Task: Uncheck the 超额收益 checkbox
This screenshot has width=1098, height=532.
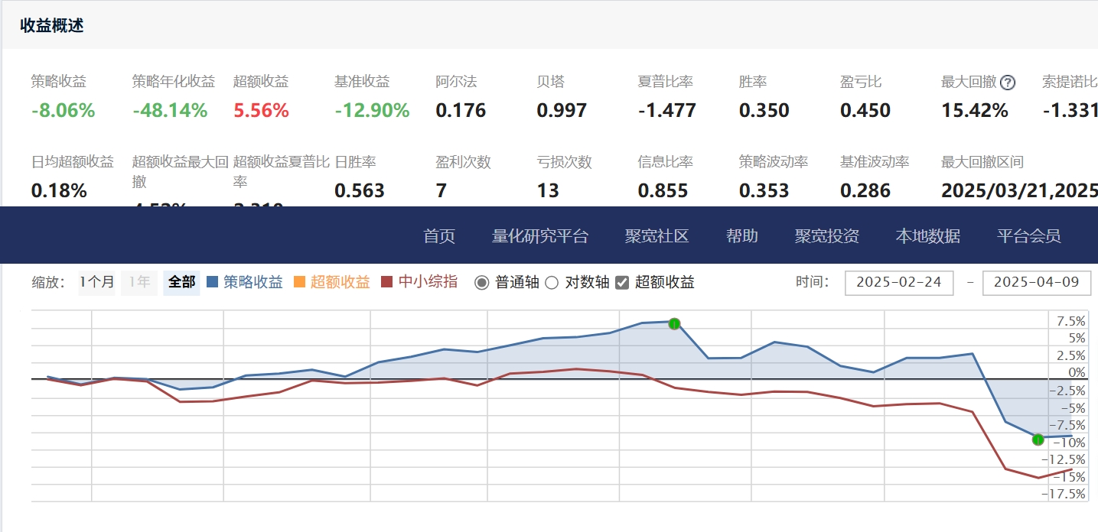Action: [x=622, y=283]
